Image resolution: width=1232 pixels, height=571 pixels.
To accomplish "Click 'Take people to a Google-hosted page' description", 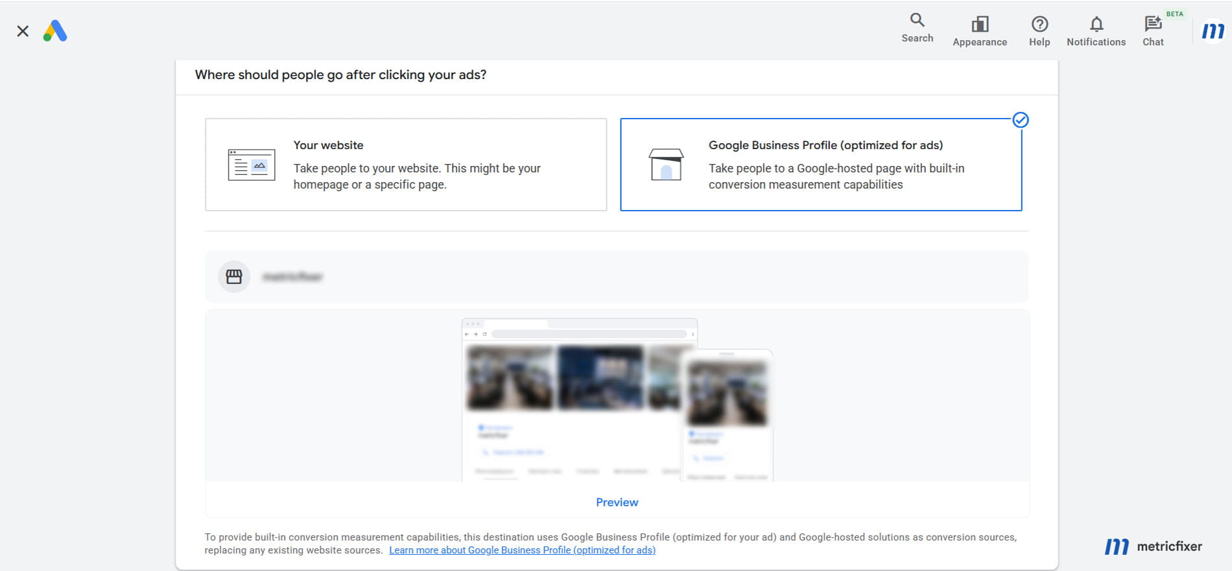I will [836, 176].
